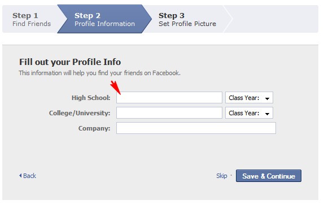Click the High School Class Year arrow
This screenshot has width=324, height=204.
[x=267, y=98]
